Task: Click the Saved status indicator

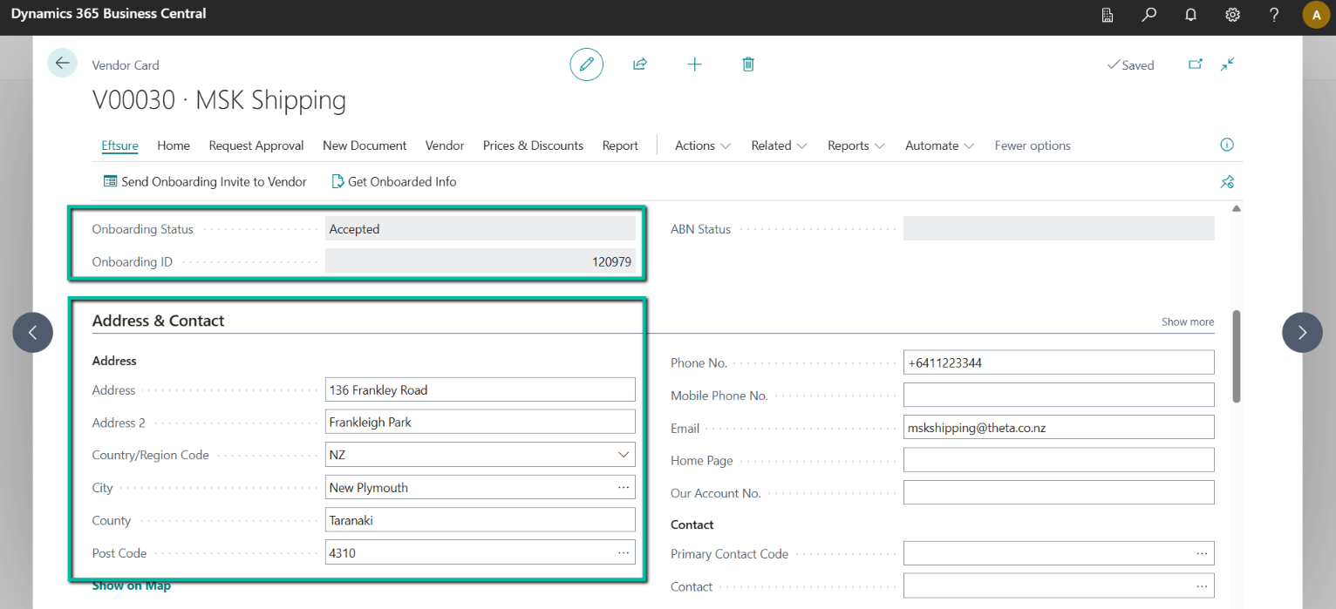Action: point(1130,65)
